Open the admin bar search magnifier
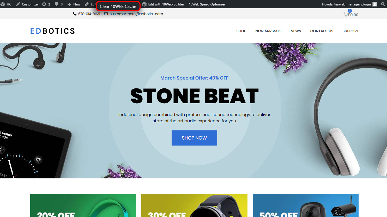The height and width of the screenshot is (217, 387). (383, 4)
